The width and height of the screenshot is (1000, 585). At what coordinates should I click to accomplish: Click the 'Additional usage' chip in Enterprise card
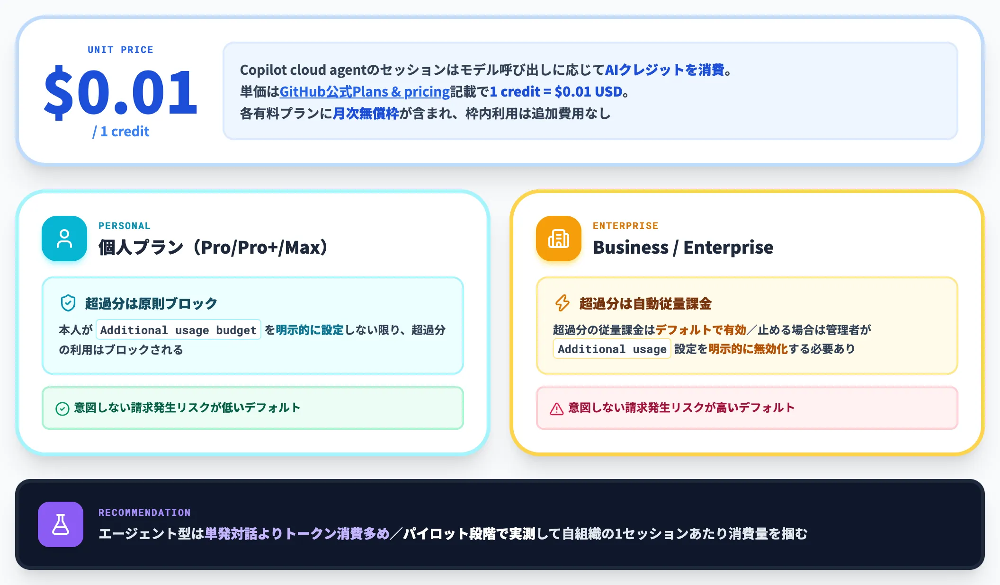612,349
